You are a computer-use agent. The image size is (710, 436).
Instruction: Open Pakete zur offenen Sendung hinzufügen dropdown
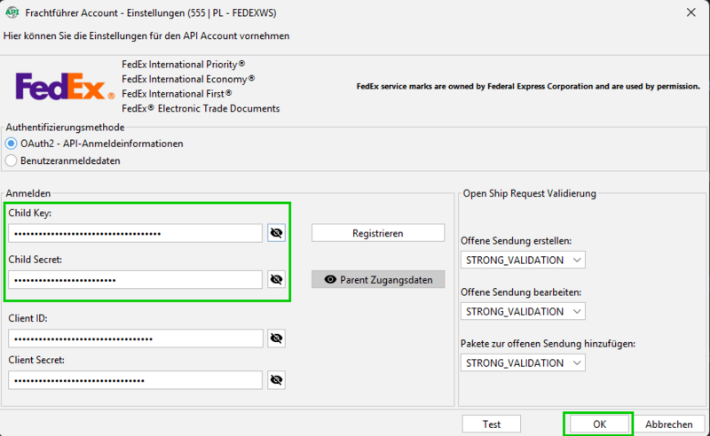(523, 362)
